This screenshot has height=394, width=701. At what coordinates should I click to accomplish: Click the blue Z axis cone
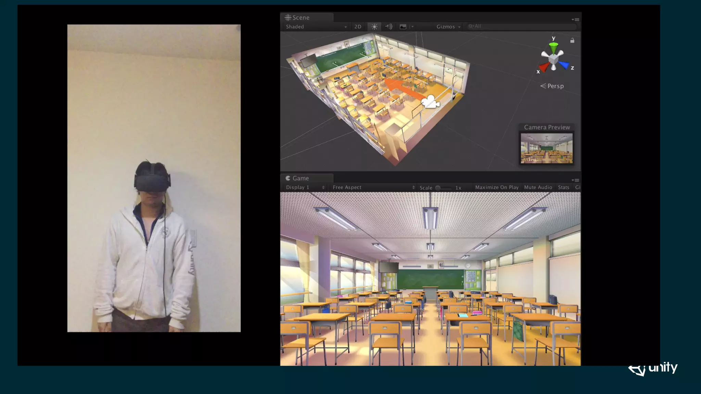(x=564, y=65)
